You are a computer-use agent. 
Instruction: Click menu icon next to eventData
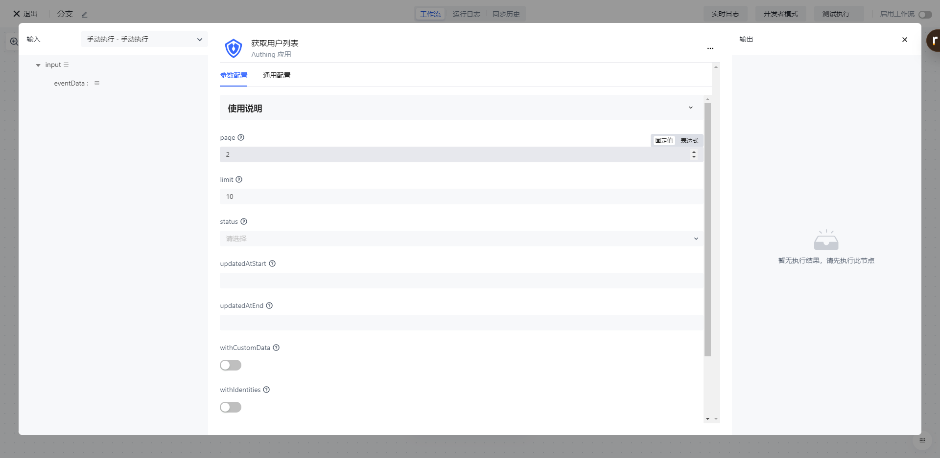[97, 84]
